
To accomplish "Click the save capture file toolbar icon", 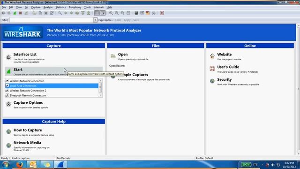I will 40,13.
